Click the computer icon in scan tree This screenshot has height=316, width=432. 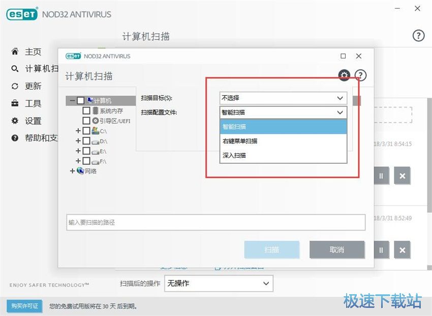pyautogui.click(x=90, y=100)
